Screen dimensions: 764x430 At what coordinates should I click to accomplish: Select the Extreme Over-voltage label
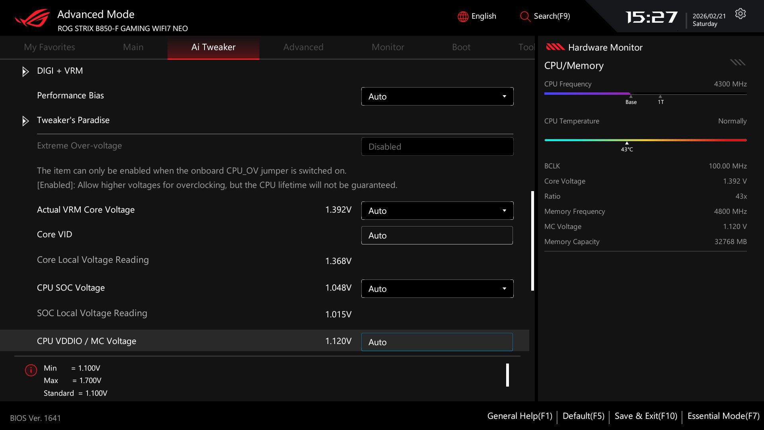pyautogui.click(x=79, y=146)
